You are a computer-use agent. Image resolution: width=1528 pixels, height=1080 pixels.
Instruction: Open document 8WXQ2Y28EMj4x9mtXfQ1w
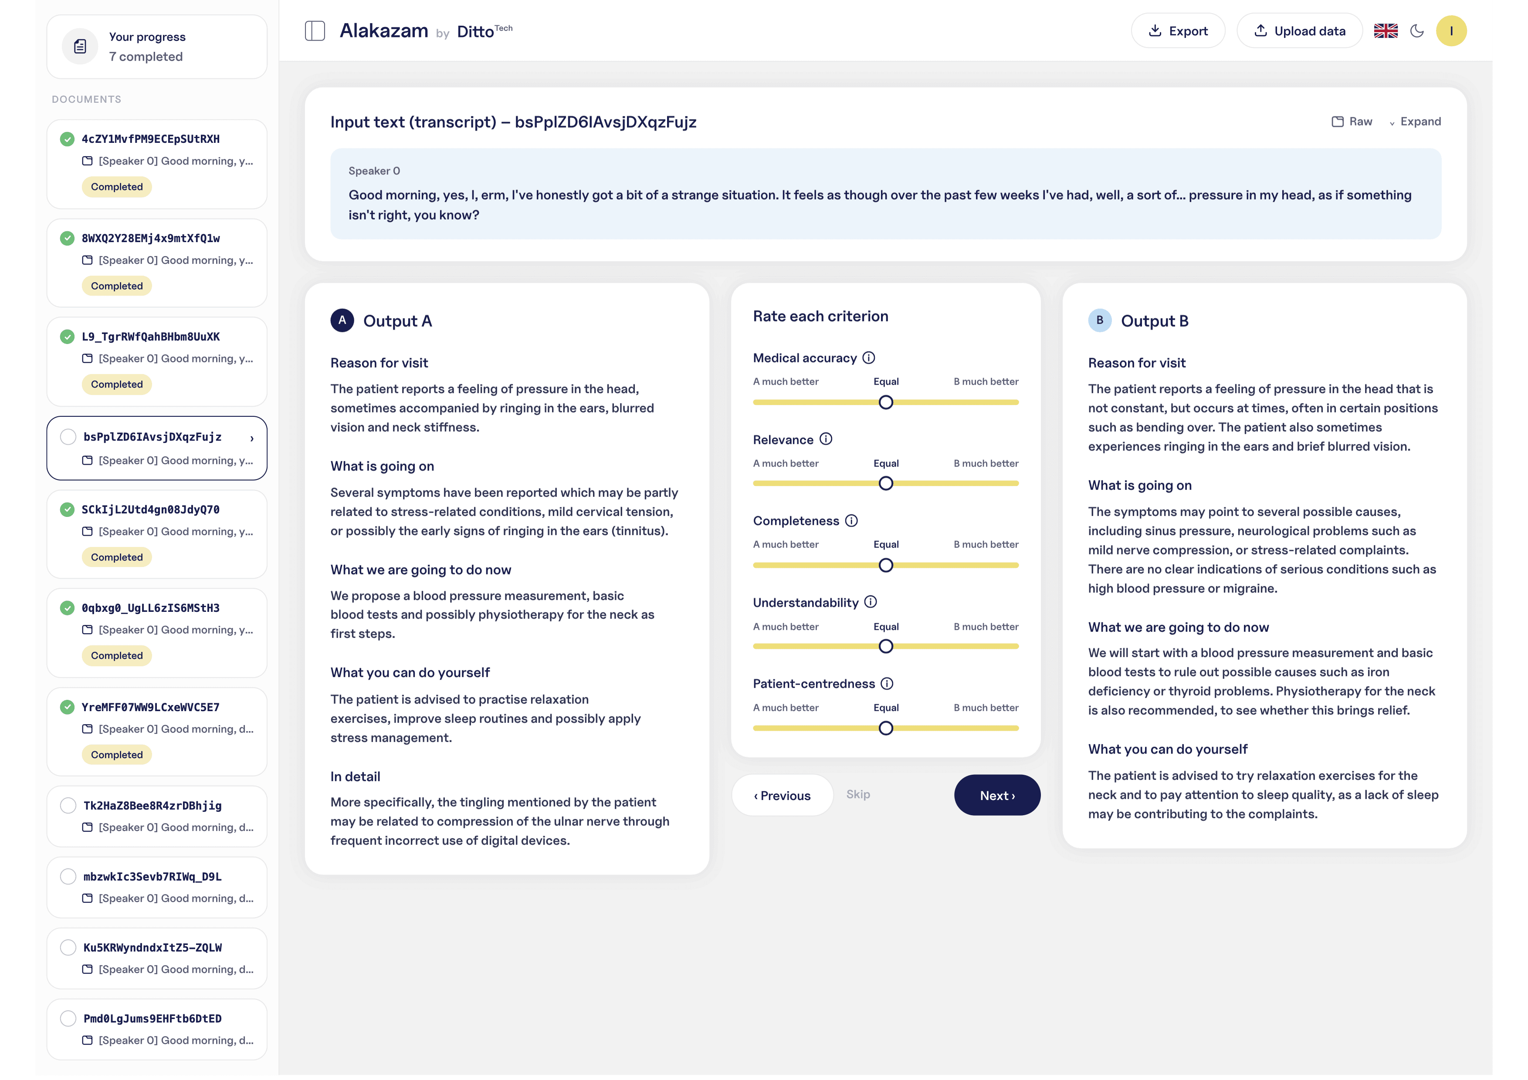pyautogui.click(x=157, y=263)
